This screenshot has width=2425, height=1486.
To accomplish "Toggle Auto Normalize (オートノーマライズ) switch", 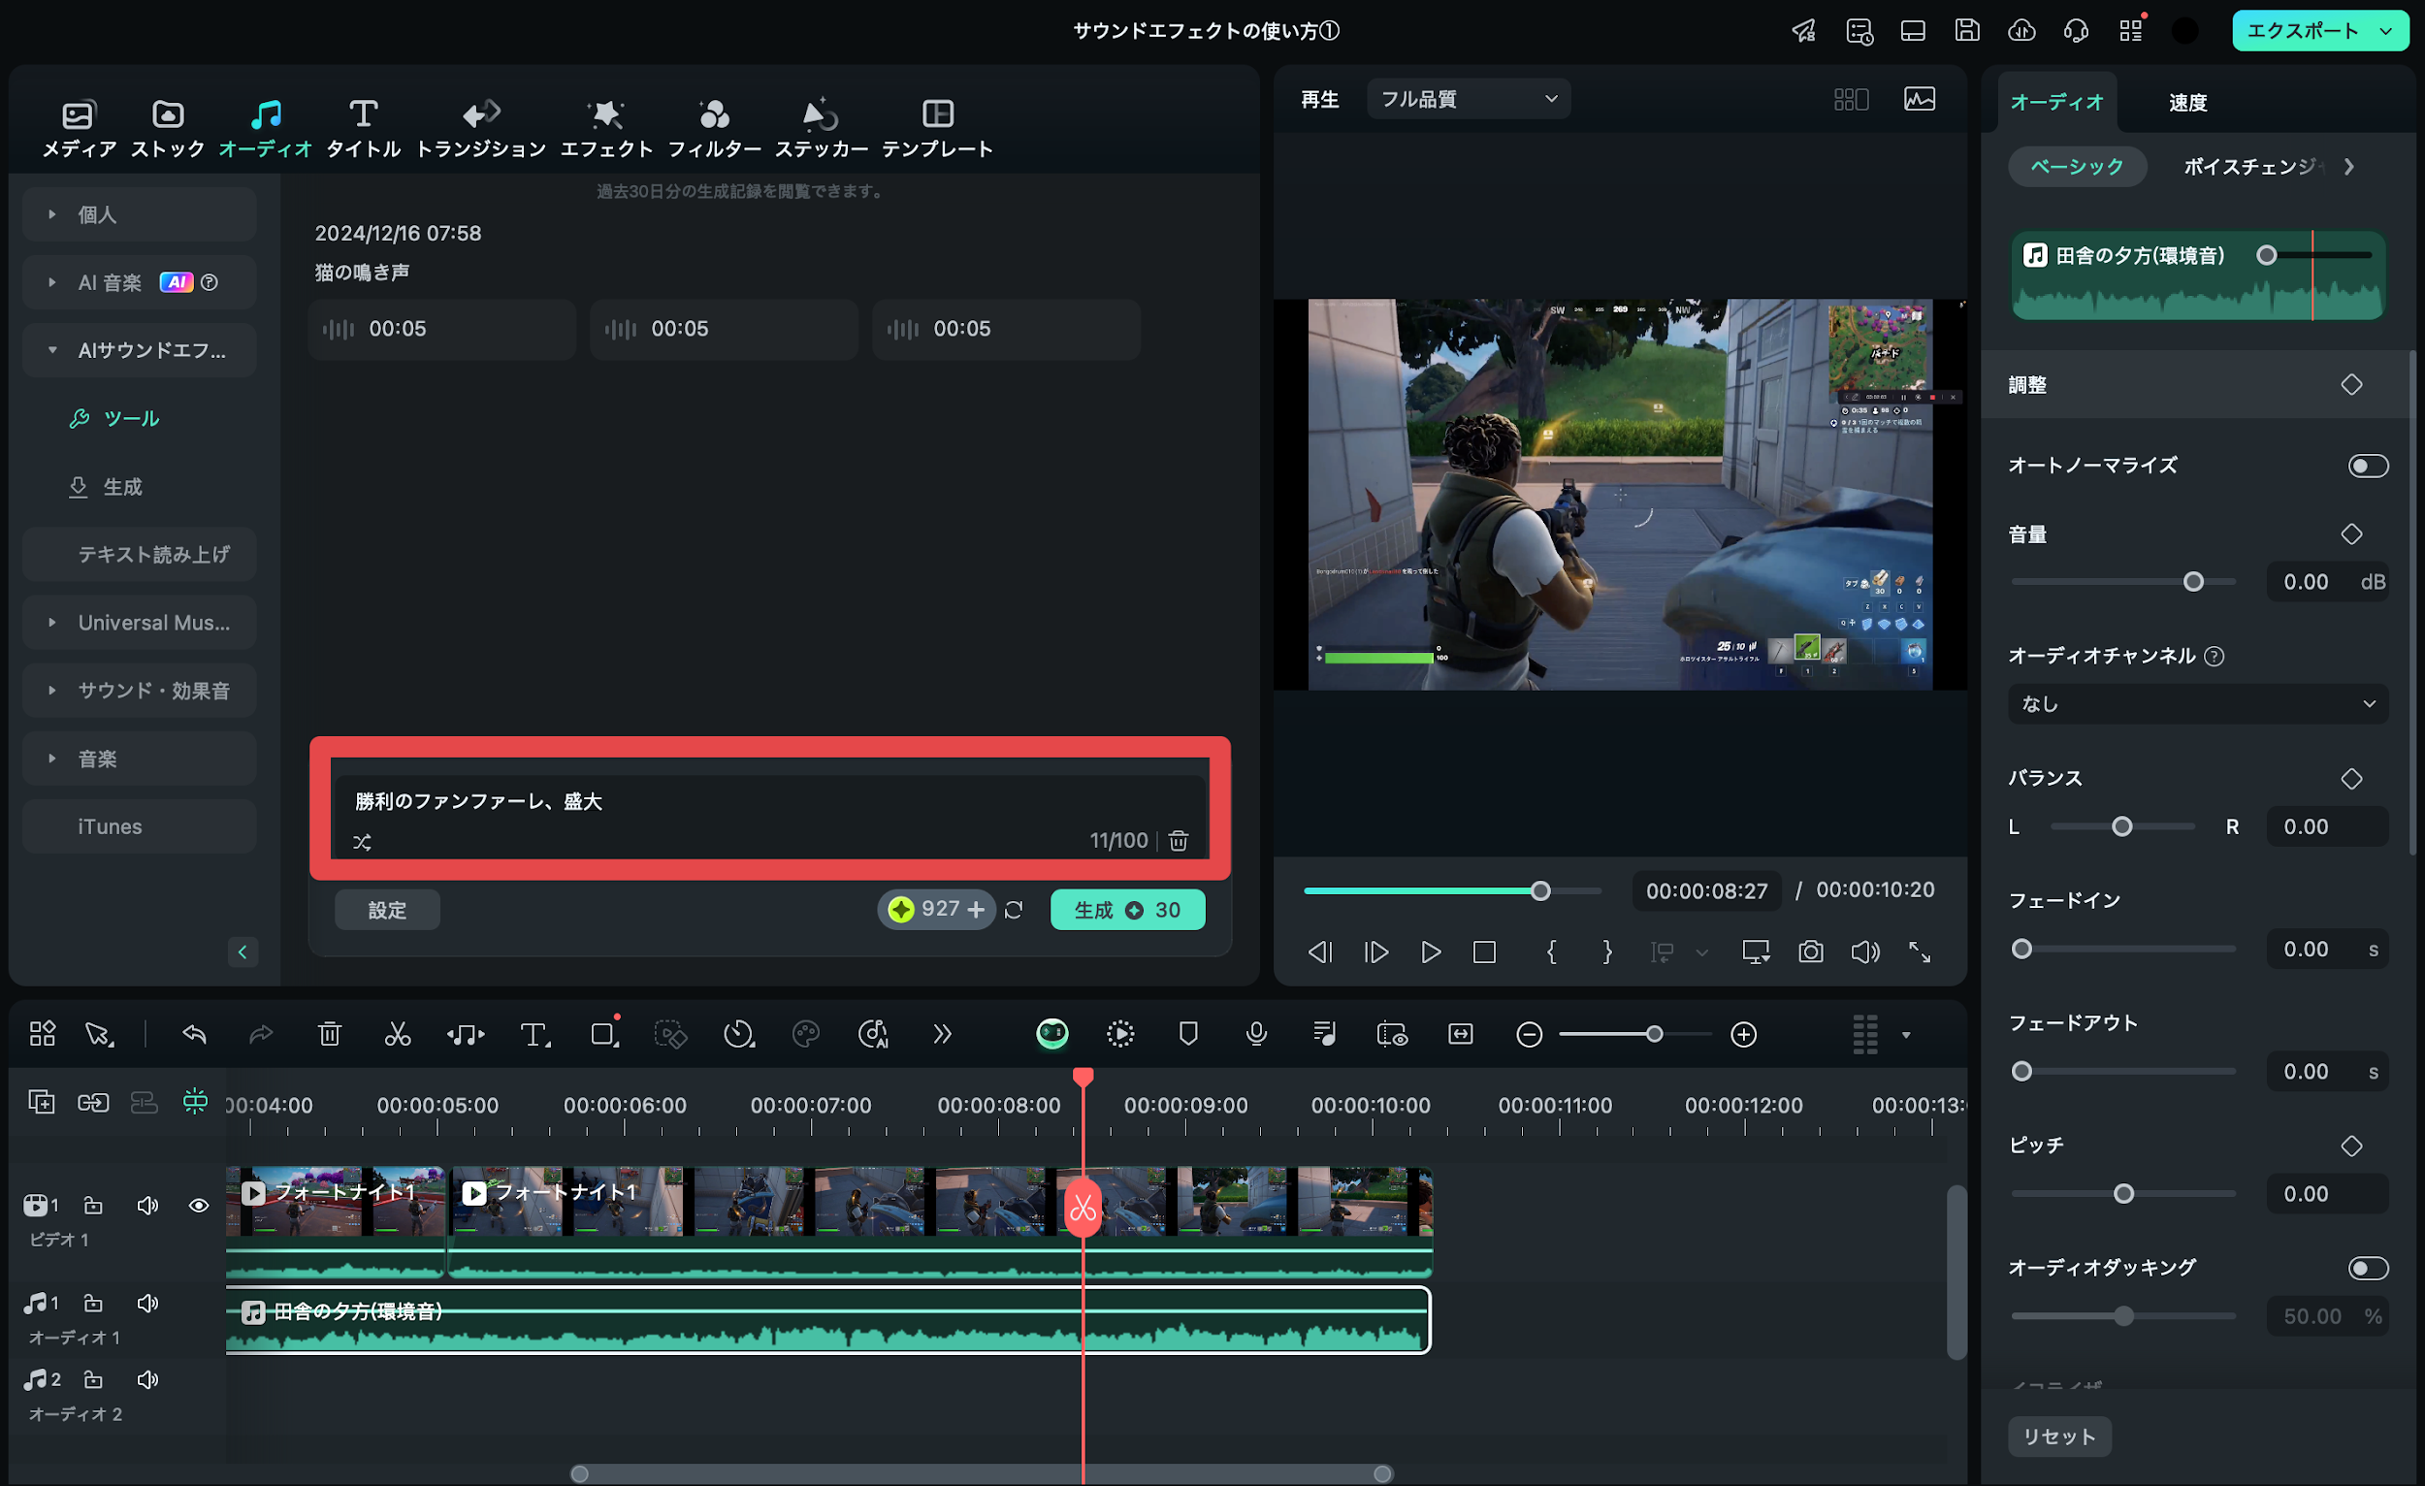I will pos(2367,466).
